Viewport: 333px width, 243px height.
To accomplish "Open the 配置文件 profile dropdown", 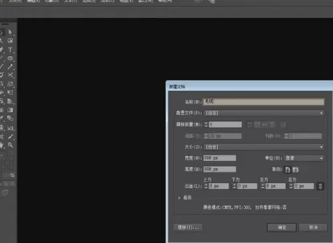I will tap(264, 113).
